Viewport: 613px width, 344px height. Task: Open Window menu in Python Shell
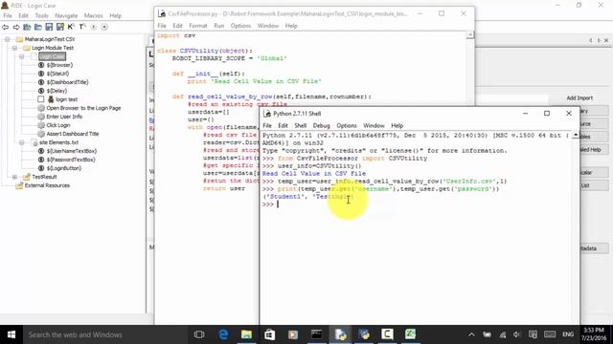click(374, 125)
